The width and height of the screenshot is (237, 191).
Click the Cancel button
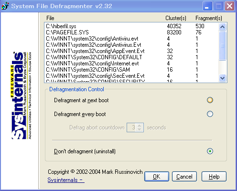coord(184,176)
